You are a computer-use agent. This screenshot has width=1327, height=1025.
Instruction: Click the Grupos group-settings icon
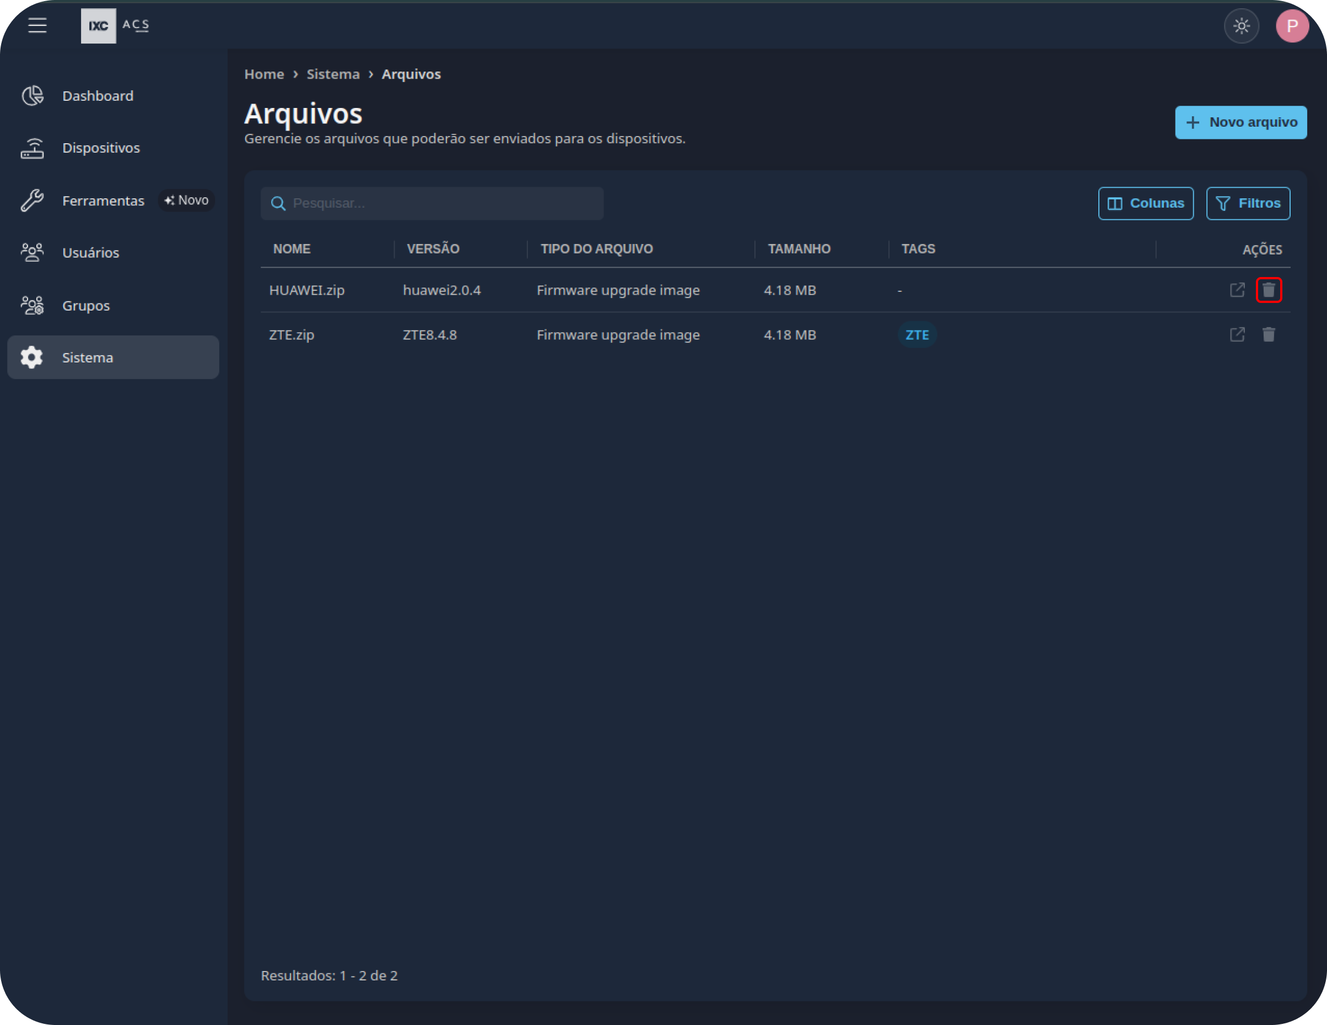click(32, 306)
